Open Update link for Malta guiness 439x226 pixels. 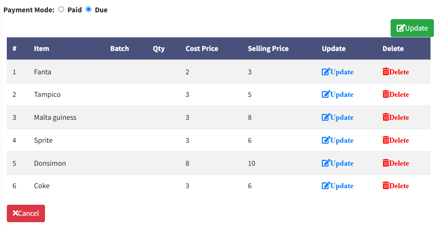click(x=338, y=117)
